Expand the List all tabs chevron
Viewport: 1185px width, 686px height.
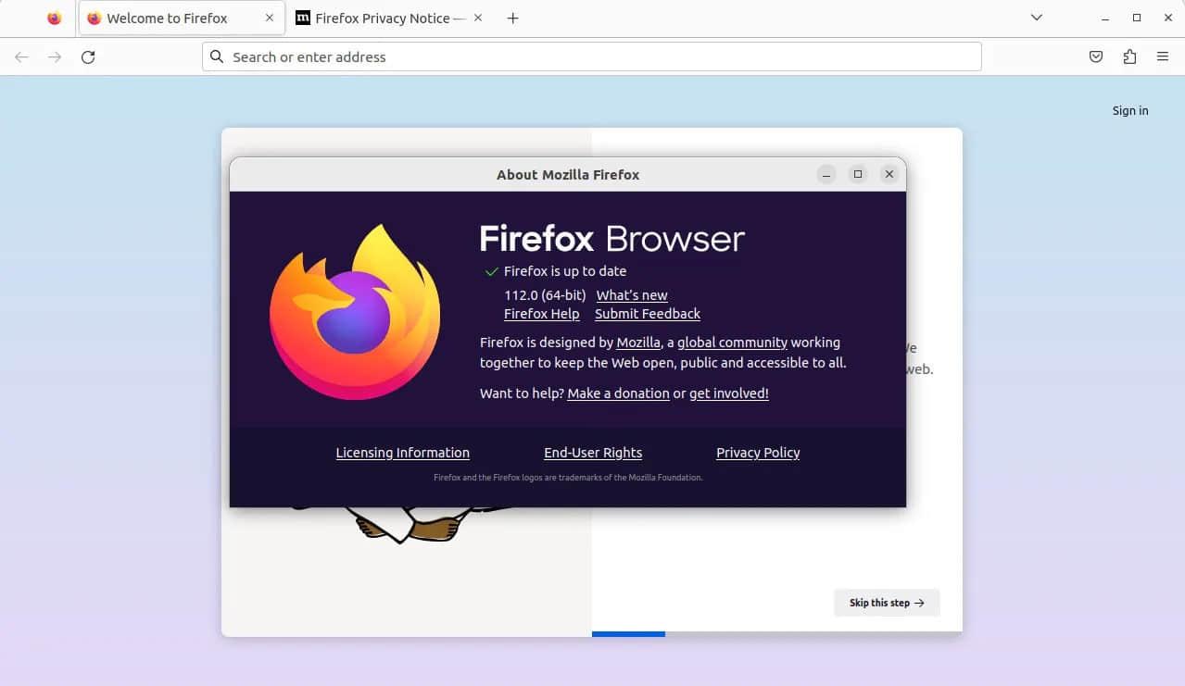[x=1037, y=19]
